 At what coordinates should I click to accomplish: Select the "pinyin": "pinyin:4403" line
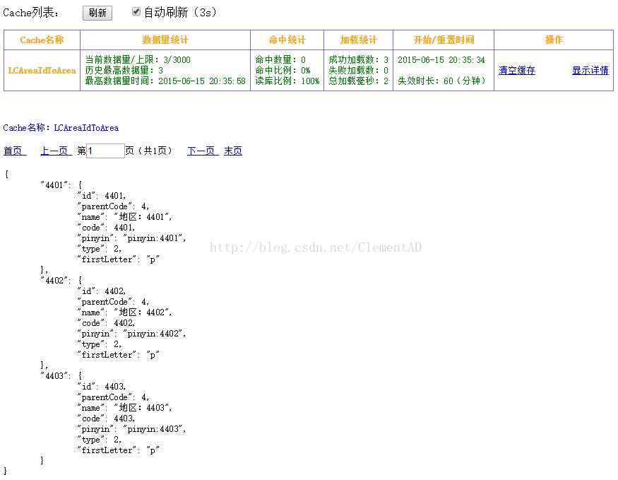point(131,429)
